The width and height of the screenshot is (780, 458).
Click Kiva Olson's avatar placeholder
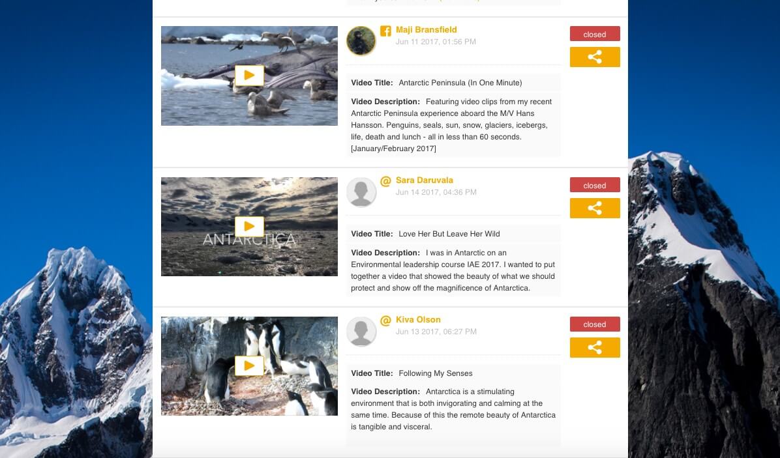(361, 331)
